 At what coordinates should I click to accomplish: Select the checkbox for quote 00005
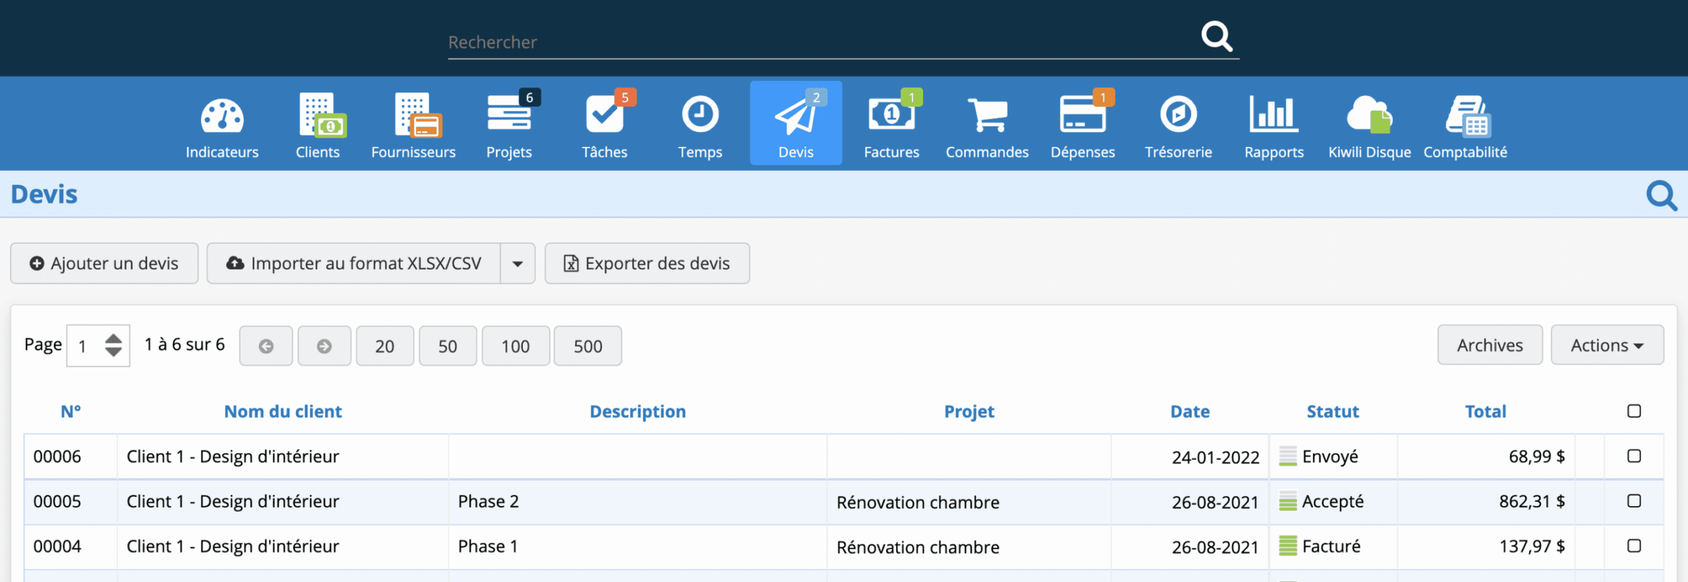click(1634, 501)
